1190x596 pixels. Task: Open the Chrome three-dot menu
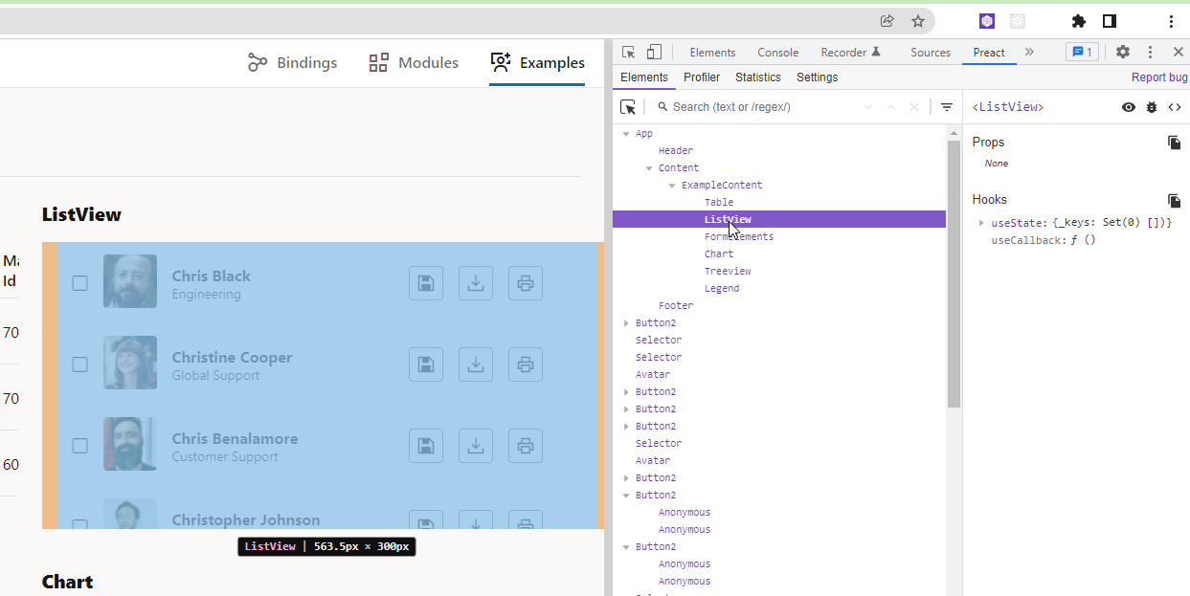[x=1171, y=21]
